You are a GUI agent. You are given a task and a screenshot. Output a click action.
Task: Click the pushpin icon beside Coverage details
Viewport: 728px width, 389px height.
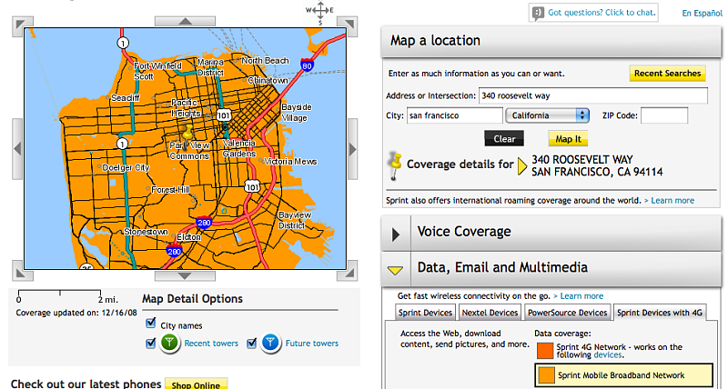pos(395,165)
